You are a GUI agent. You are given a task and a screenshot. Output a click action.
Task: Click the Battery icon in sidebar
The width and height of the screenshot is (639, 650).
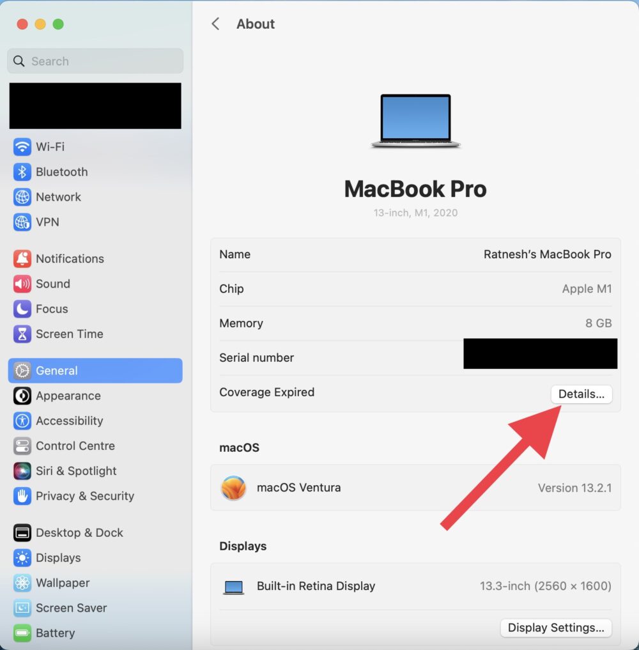(x=22, y=633)
